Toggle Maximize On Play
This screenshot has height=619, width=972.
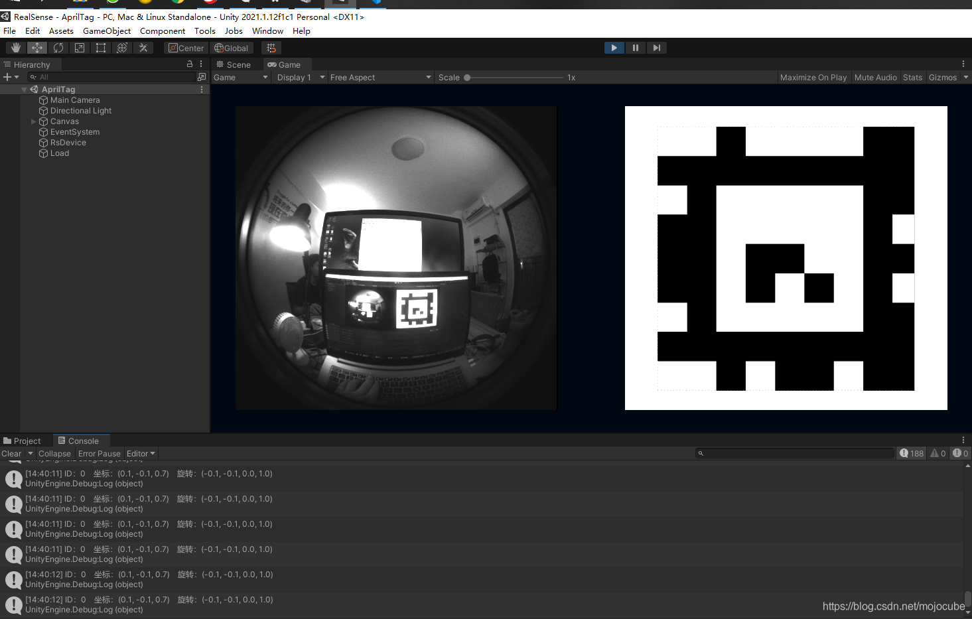pos(813,78)
